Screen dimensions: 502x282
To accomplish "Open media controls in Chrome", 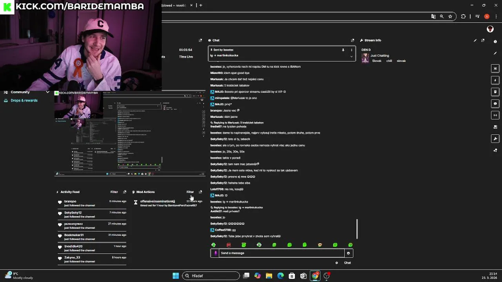I will pos(477,16).
